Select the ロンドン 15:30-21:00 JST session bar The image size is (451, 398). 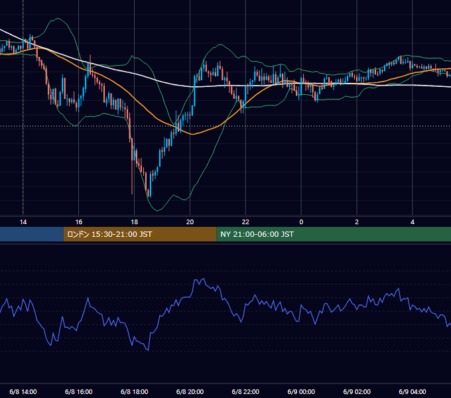tap(140, 234)
